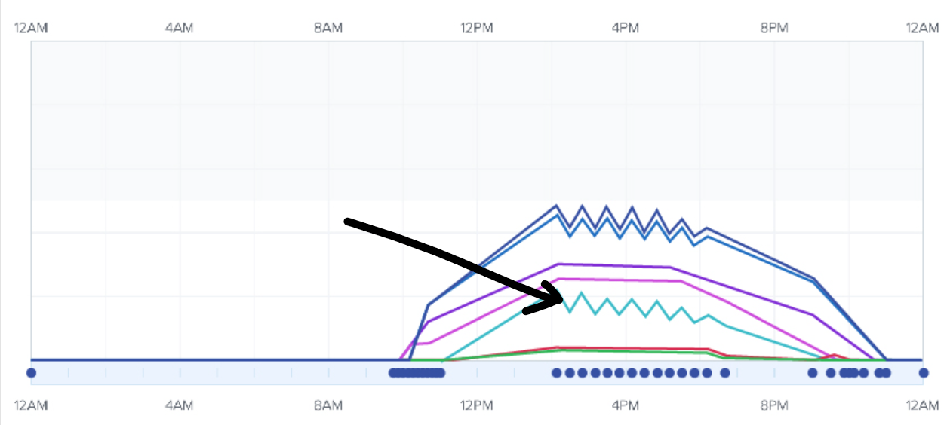Click the pink line's flat plateau
This screenshot has height=425, width=947.
(x=619, y=280)
